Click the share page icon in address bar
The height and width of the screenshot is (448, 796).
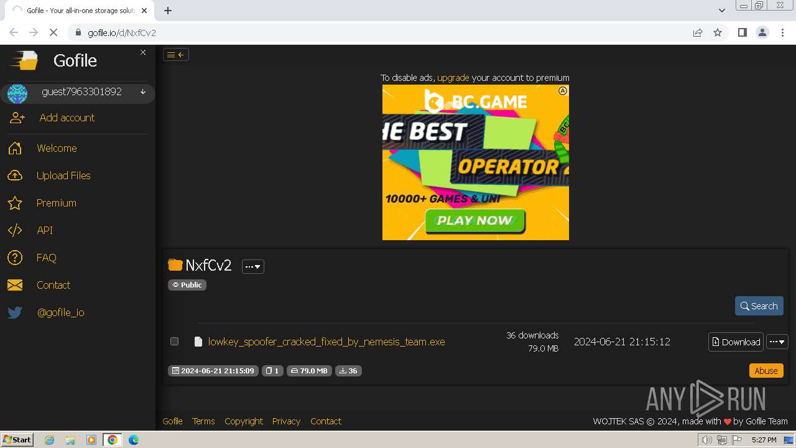[x=698, y=32]
